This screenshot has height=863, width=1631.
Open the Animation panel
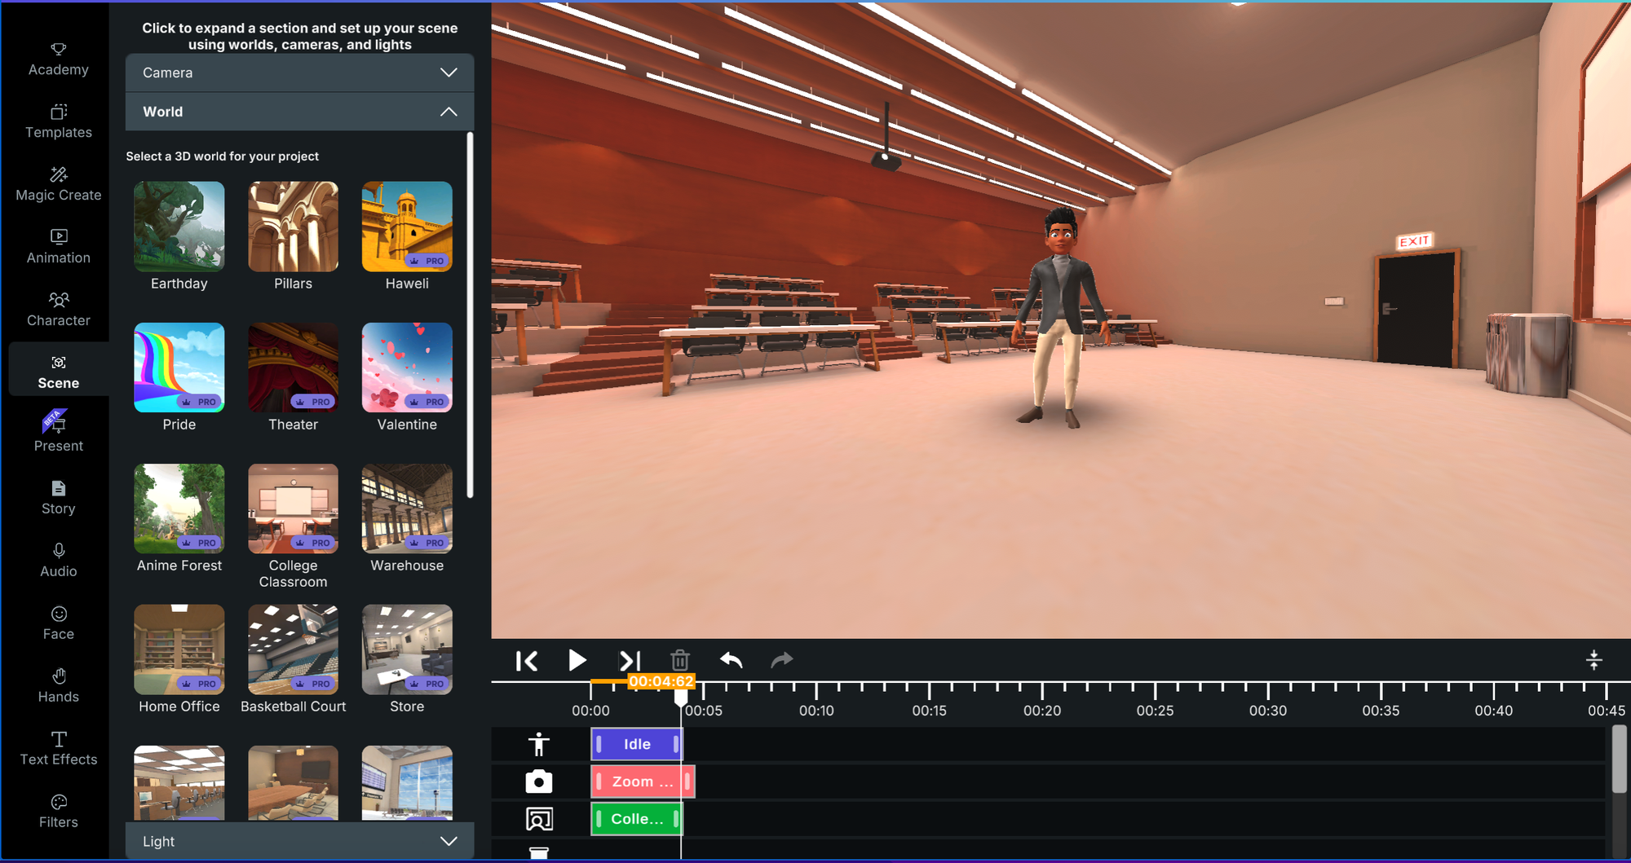click(x=58, y=246)
